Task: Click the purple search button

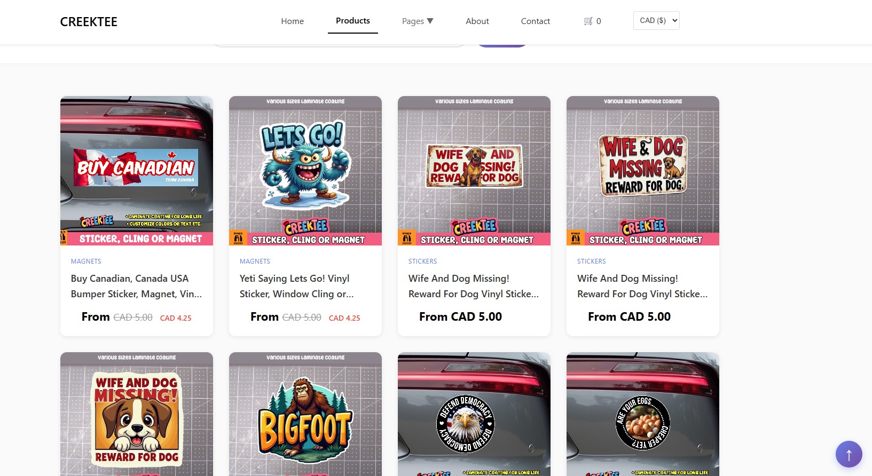Action: click(502, 45)
